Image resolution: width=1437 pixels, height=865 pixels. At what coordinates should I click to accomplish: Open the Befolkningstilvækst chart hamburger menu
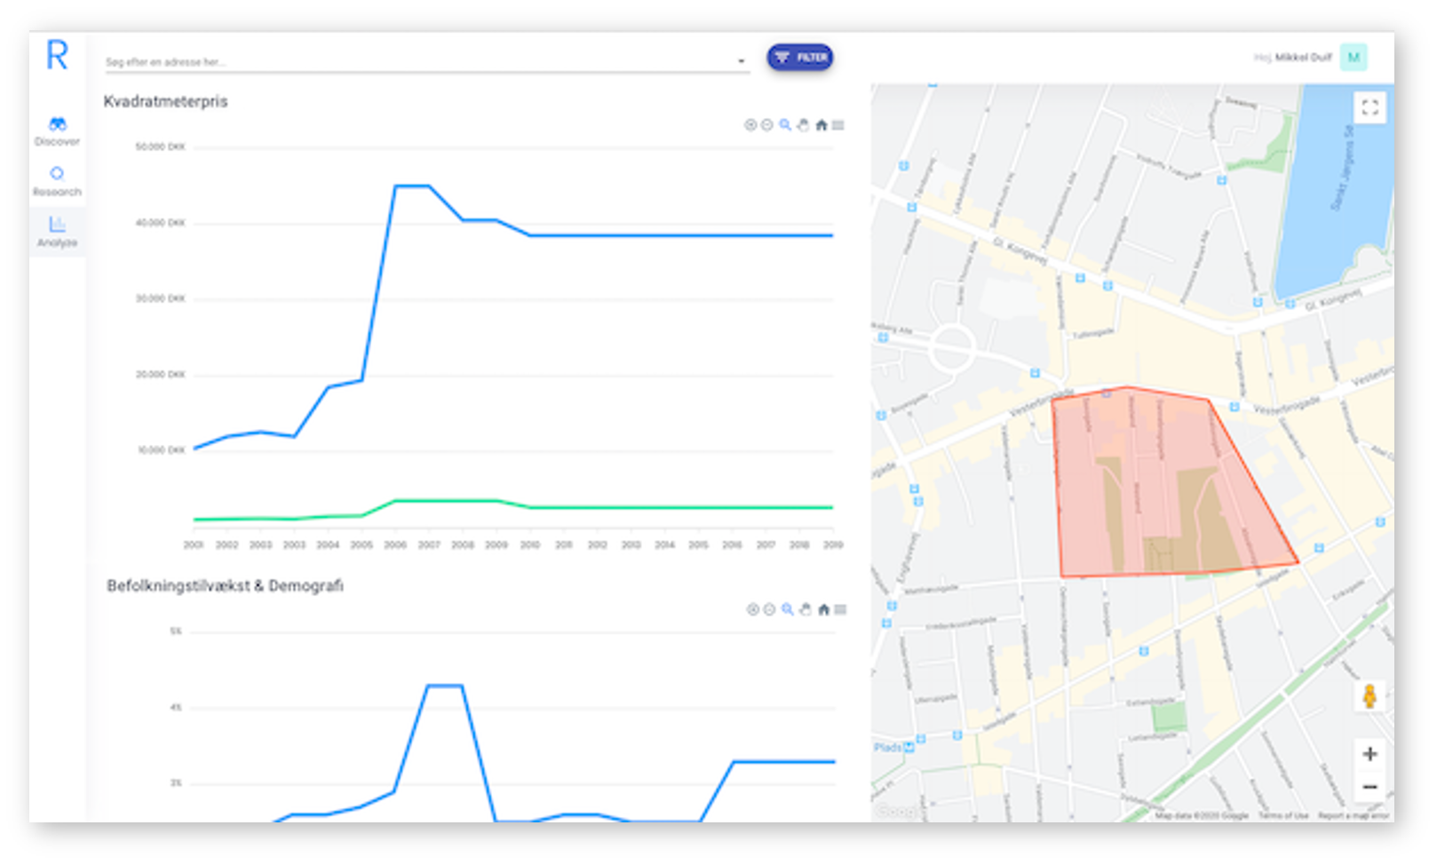[841, 609]
